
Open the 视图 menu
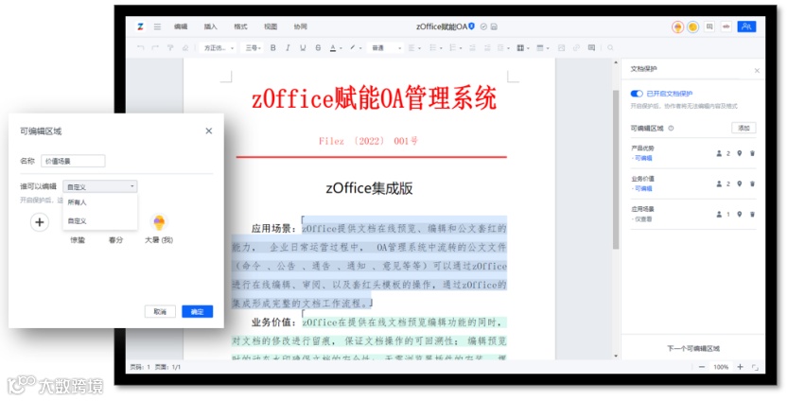click(271, 26)
